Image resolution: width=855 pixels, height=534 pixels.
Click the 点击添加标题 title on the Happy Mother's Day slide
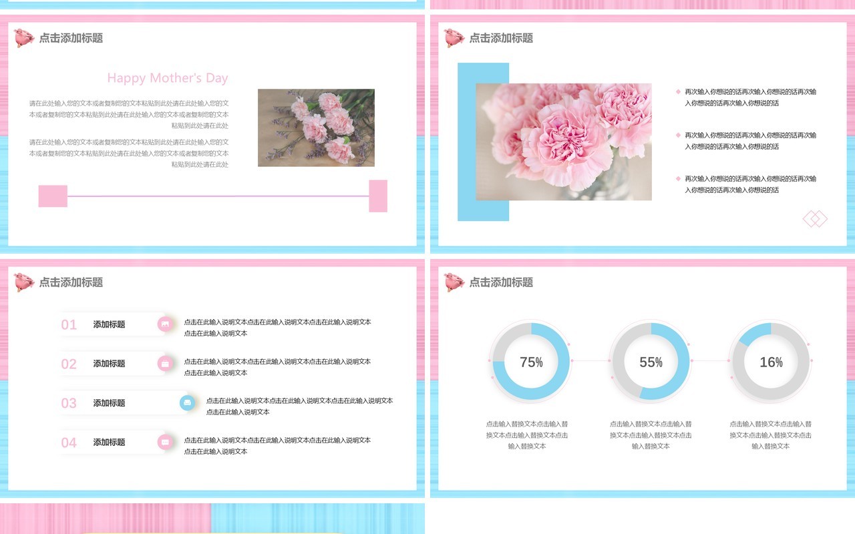pos(71,38)
